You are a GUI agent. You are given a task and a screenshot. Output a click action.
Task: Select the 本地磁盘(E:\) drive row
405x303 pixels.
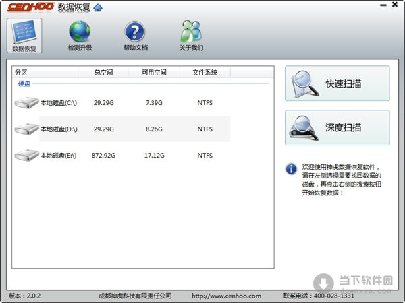click(x=122, y=155)
